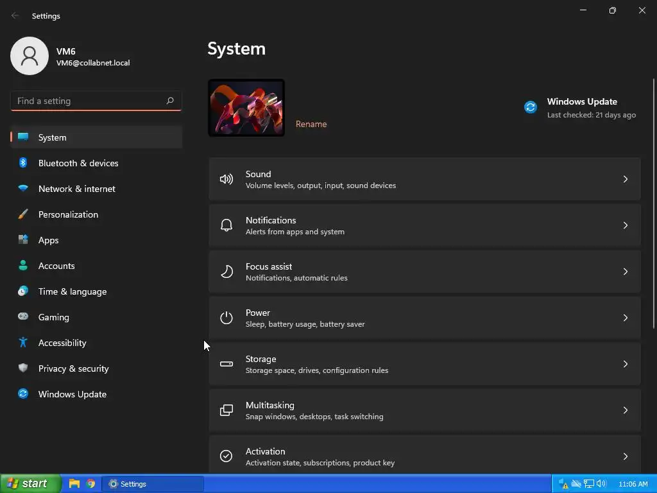
Task: Click the Network wifi icon in sidebar
Action: pyautogui.click(x=23, y=188)
